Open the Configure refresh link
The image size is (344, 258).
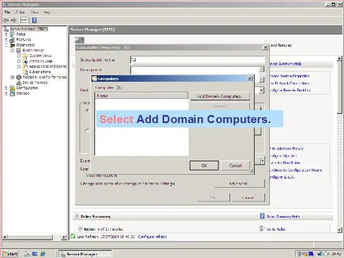coord(152,236)
